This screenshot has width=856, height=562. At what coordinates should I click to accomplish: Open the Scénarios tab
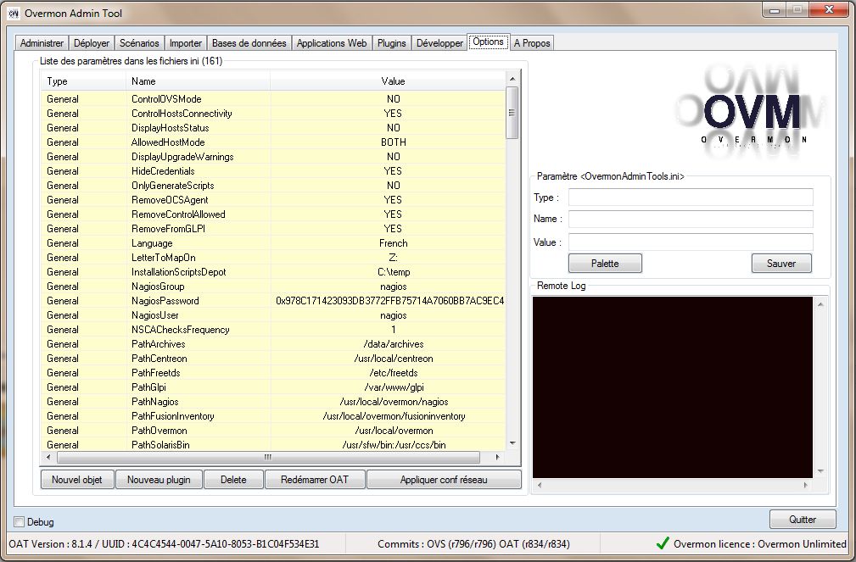(x=139, y=43)
